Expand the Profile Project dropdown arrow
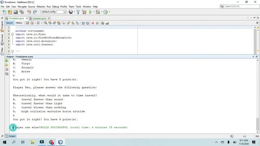The height and width of the screenshot is (146, 260). click(x=109, y=12)
